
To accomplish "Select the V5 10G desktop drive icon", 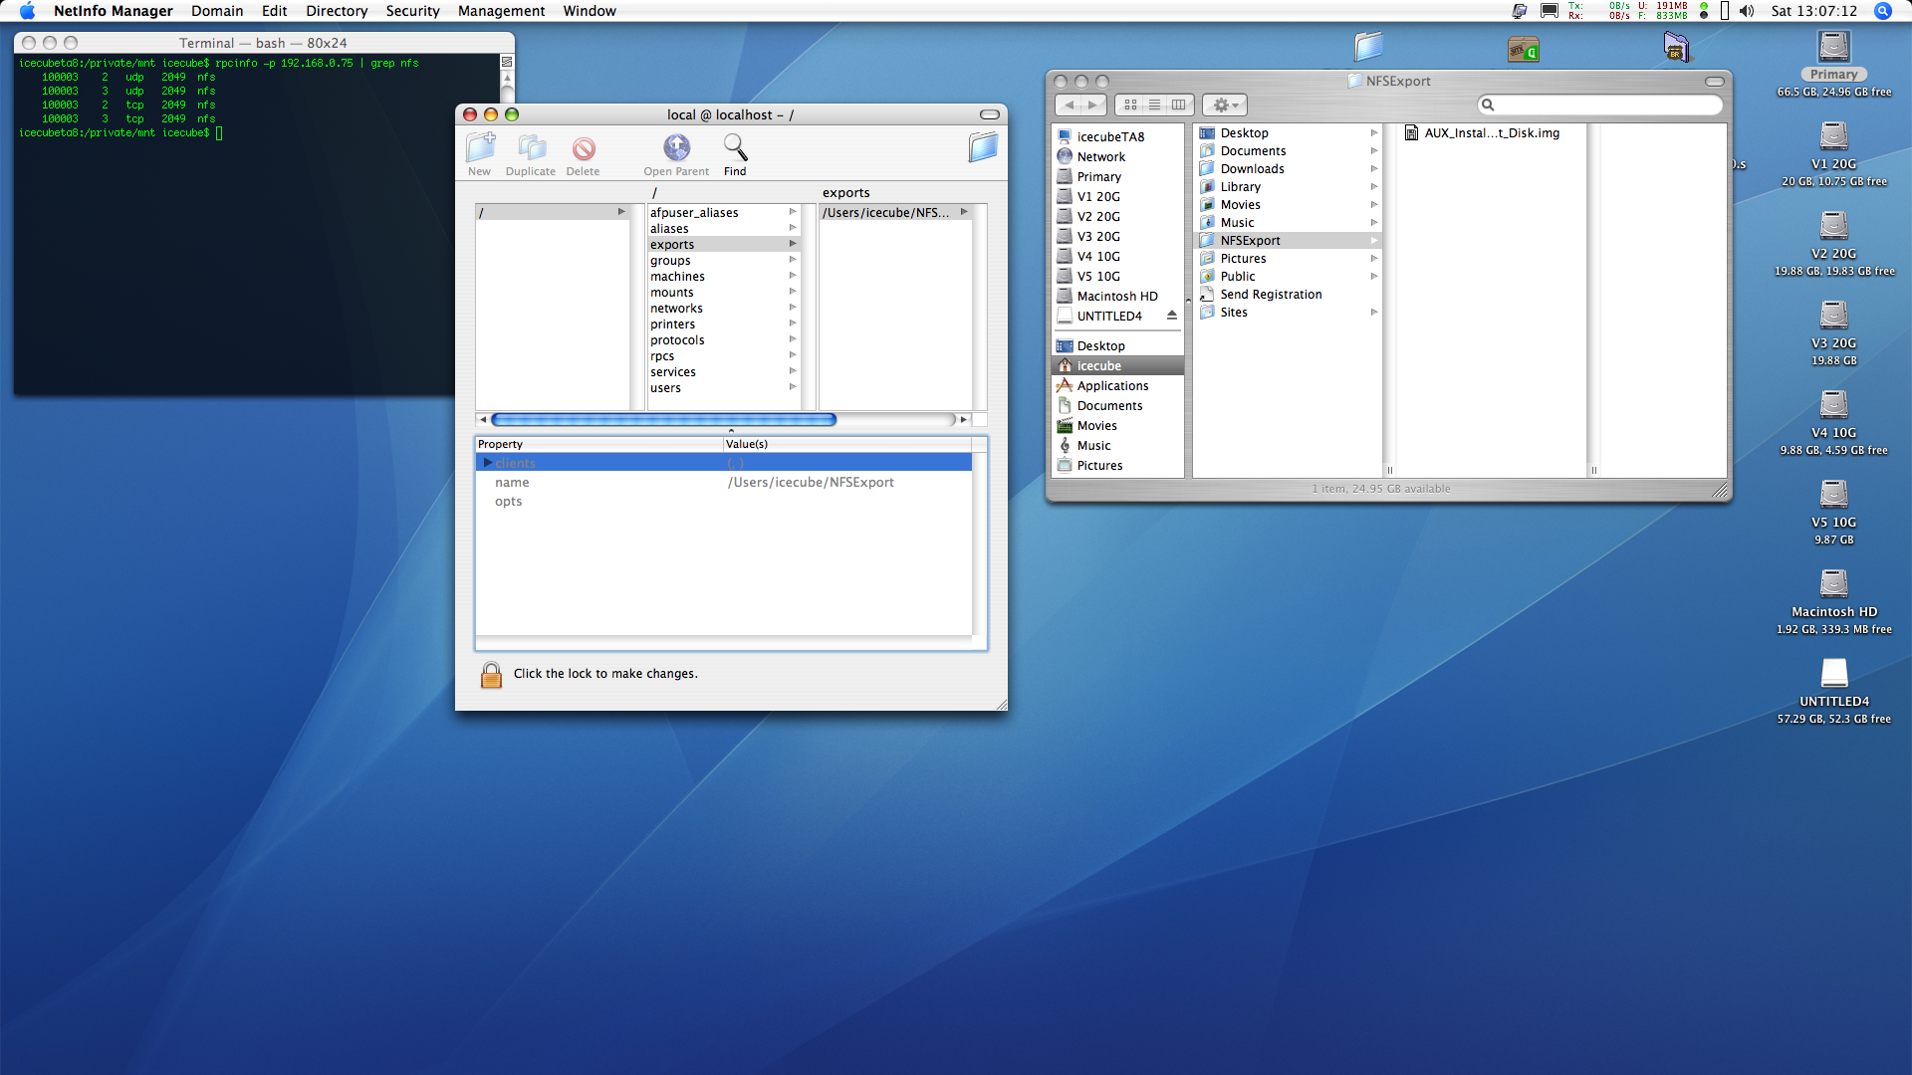I will point(1833,495).
